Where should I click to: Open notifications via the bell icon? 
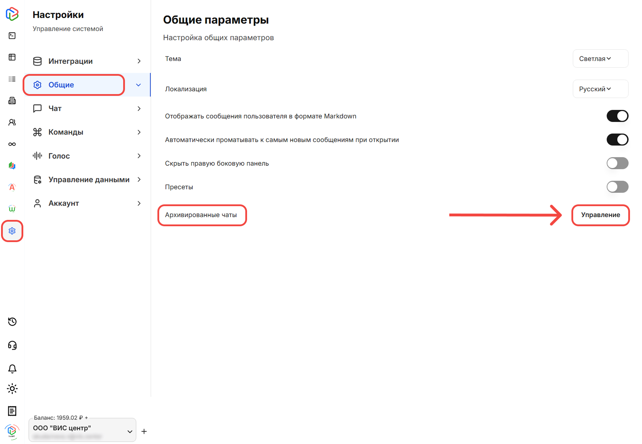pyautogui.click(x=12, y=368)
